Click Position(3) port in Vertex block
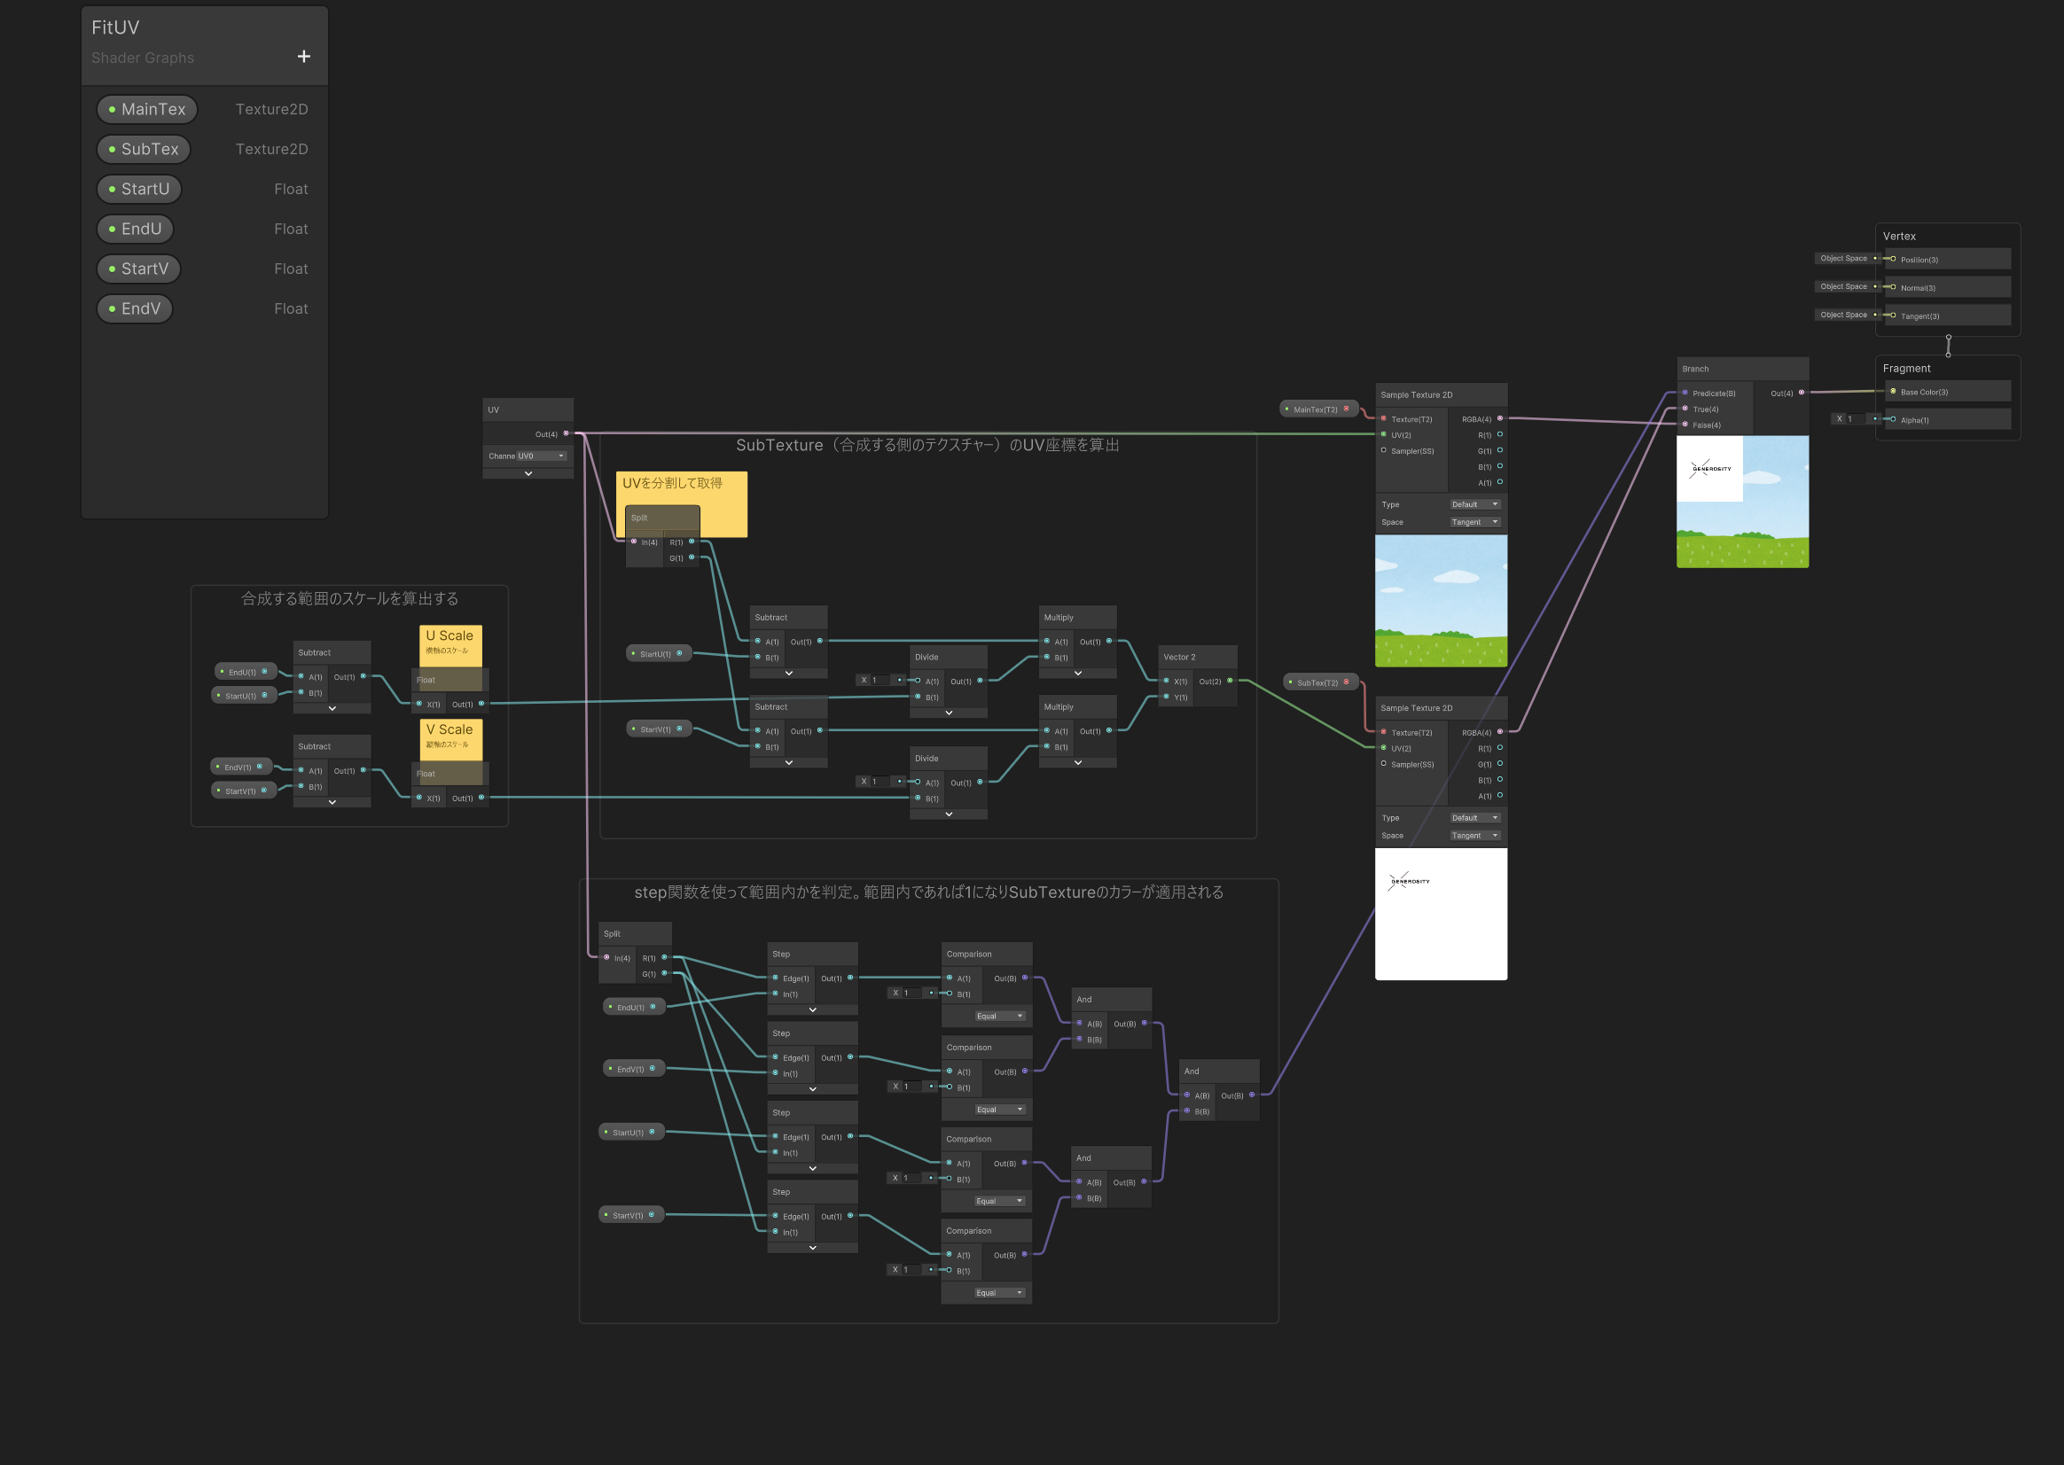Viewport: 2064px width, 1465px height. point(1893,259)
